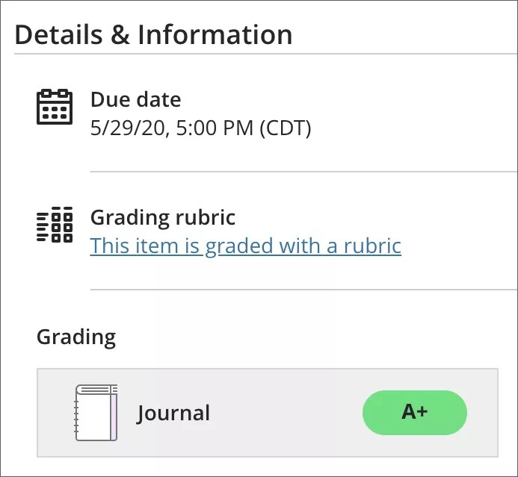Click the word 'rubric' in the rubric link
This screenshot has height=477, width=518.
point(373,246)
